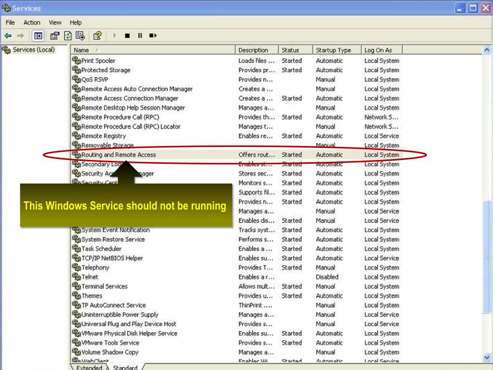Click the Remote Procedure Call (RPC) service name
493x370 pixels.
(x=120, y=118)
